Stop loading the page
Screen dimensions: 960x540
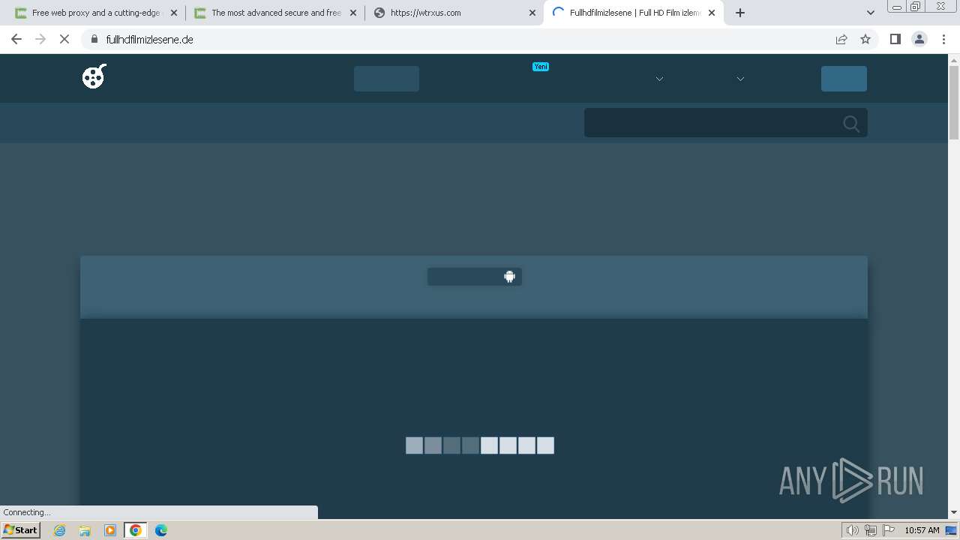click(x=64, y=39)
